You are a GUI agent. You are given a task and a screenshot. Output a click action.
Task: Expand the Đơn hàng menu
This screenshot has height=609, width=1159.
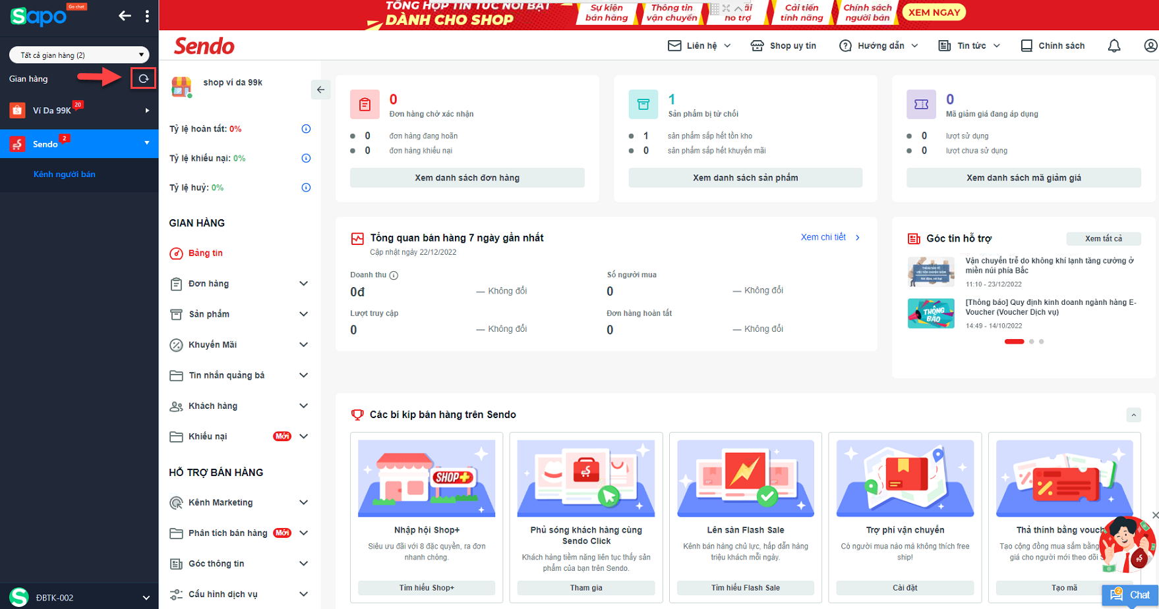click(x=303, y=284)
